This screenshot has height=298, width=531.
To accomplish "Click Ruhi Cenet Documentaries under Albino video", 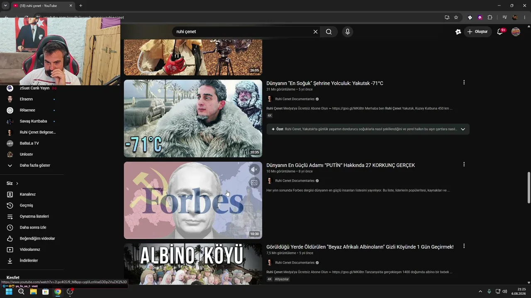I will (x=295, y=262).
